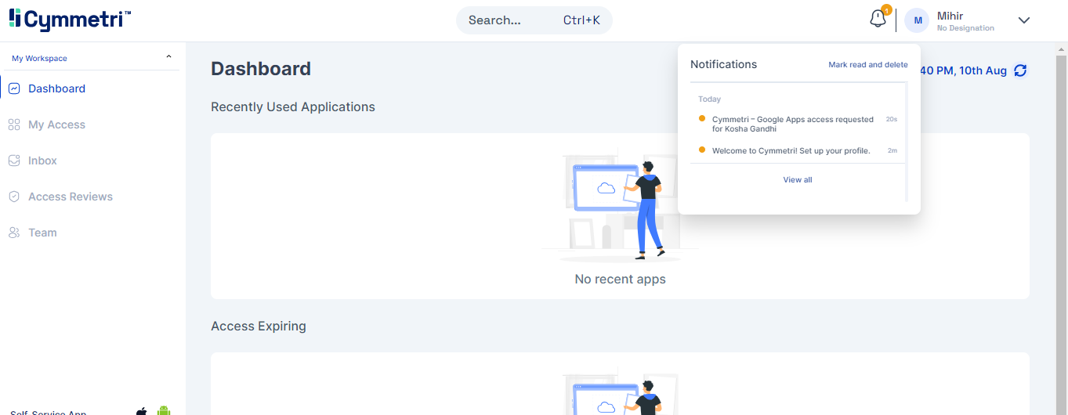Click View all notifications link
1068x415 pixels.
797,180
